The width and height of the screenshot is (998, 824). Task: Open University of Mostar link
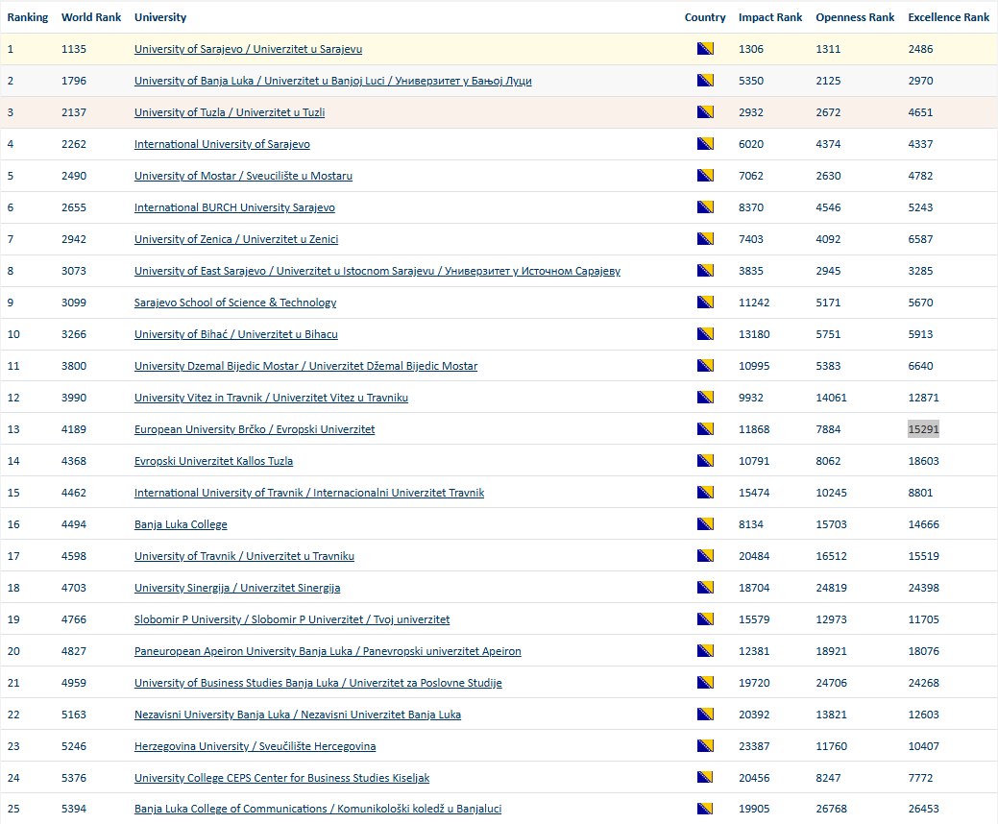[243, 176]
